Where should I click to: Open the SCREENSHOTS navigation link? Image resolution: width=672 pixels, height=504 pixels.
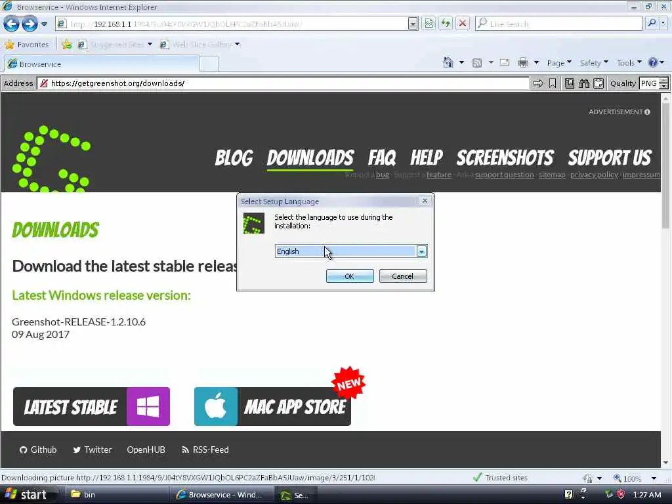(x=505, y=157)
